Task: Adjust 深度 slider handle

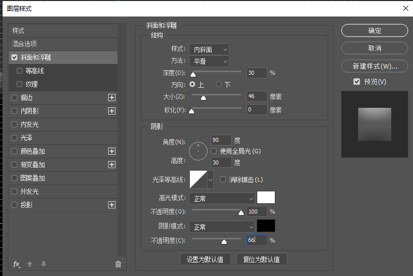Action: (x=193, y=75)
